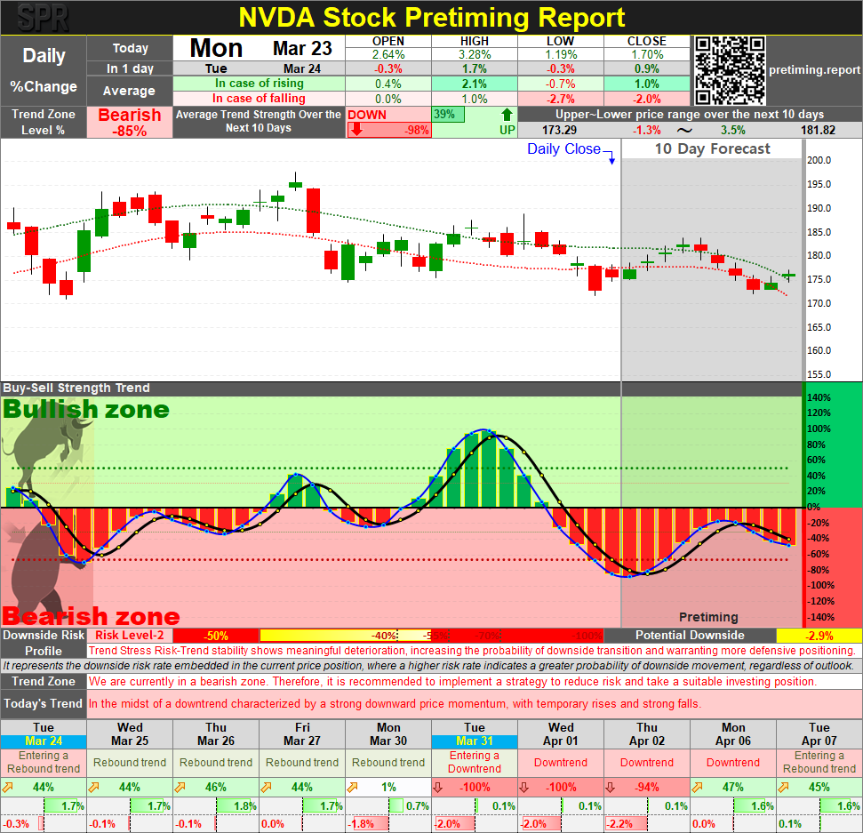Click the SPR logo in header
The image size is (863, 833).
[x=43, y=18]
